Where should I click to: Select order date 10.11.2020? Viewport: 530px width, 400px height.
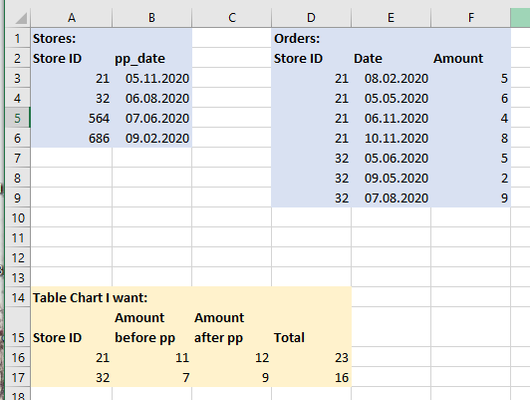click(392, 138)
